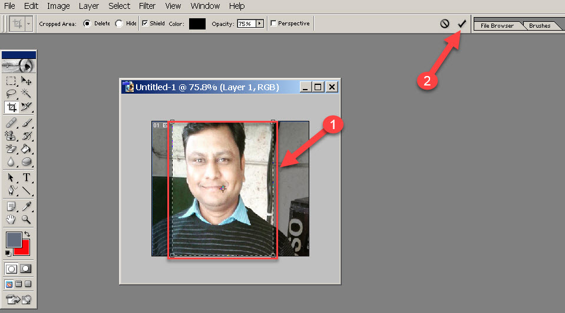Open the Select menu
565x313 pixels.
(x=119, y=6)
